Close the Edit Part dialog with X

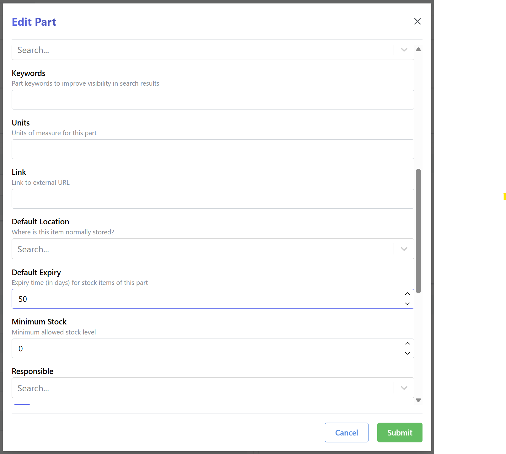(417, 21)
